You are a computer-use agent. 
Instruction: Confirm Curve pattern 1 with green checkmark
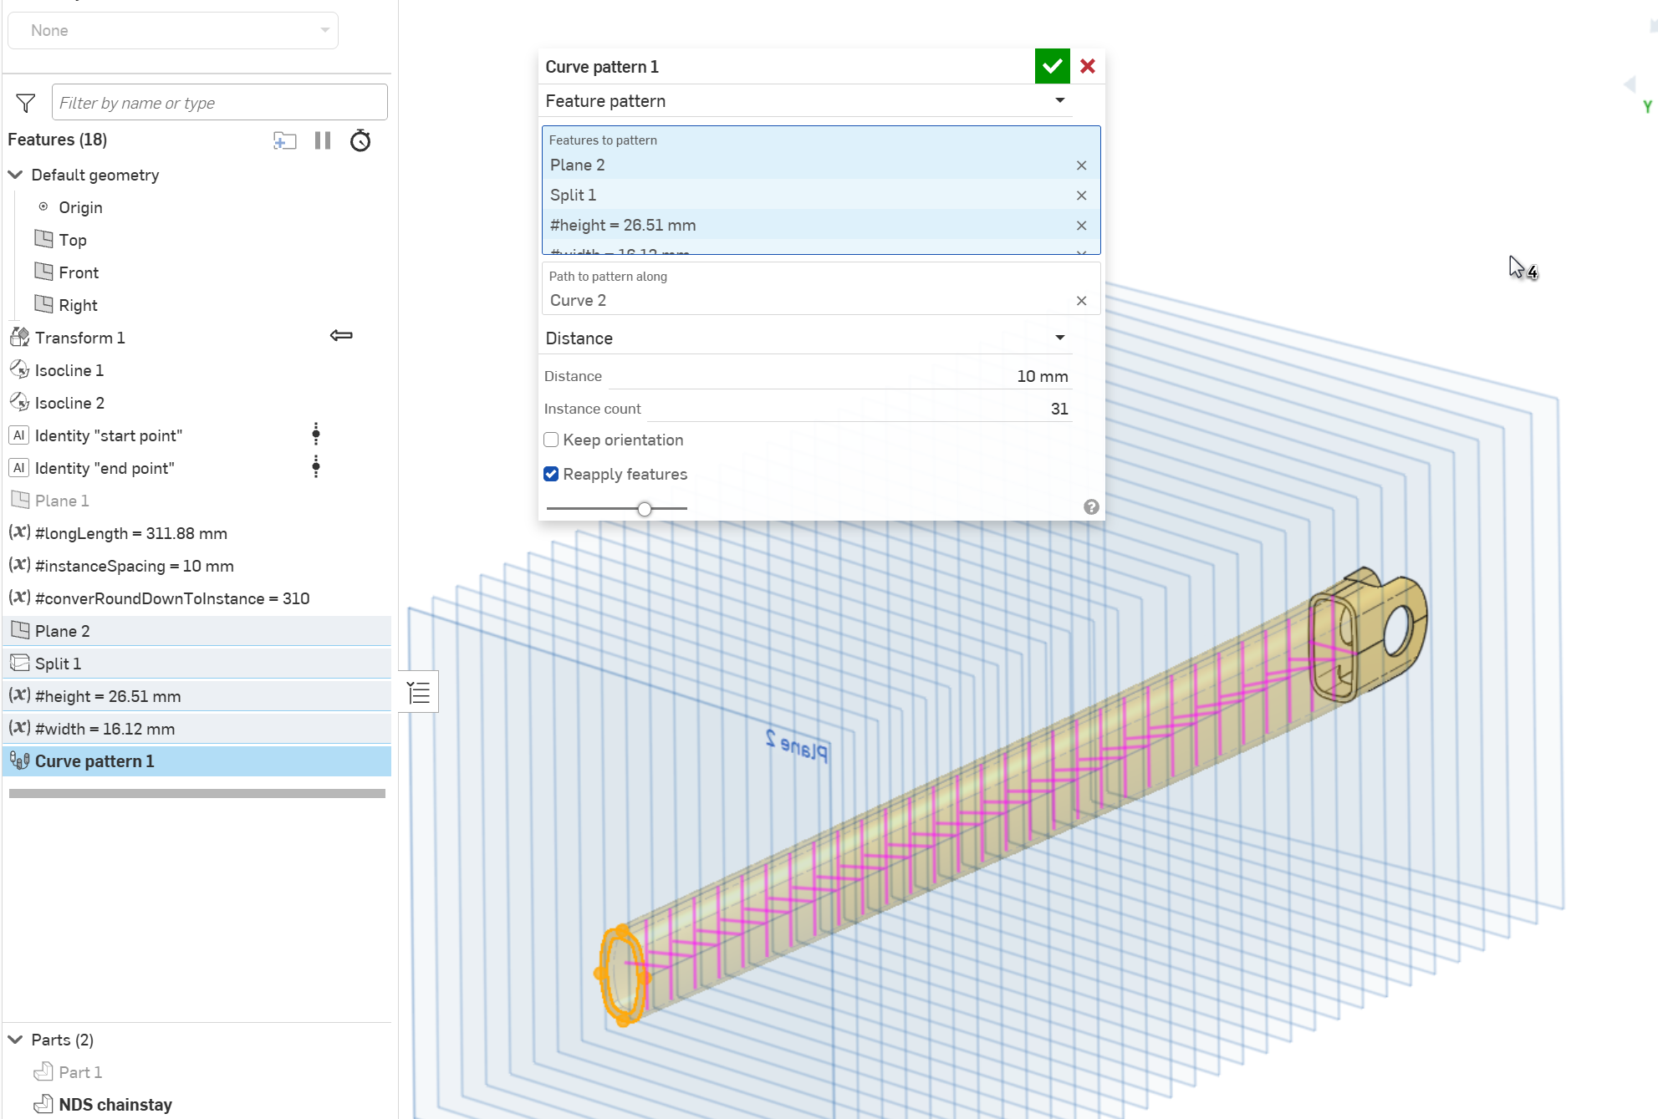point(1052,66)
